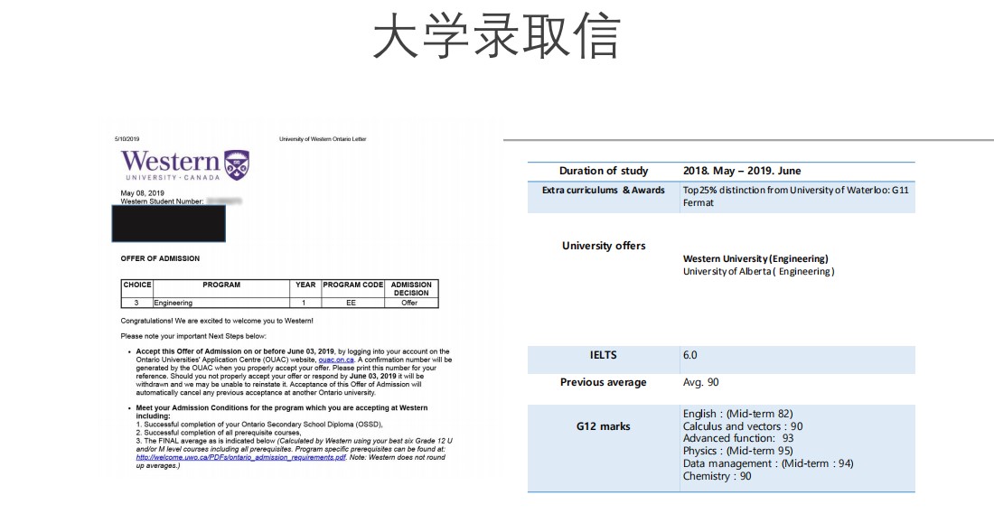The height and width of the screenshot is (514, 994).
Task: Click the 'Western Student Number' label
Action: tap(162, 201)
